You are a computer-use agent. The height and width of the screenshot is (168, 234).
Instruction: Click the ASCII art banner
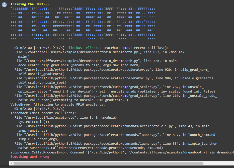pyautogui.click(x=83, y=24)
